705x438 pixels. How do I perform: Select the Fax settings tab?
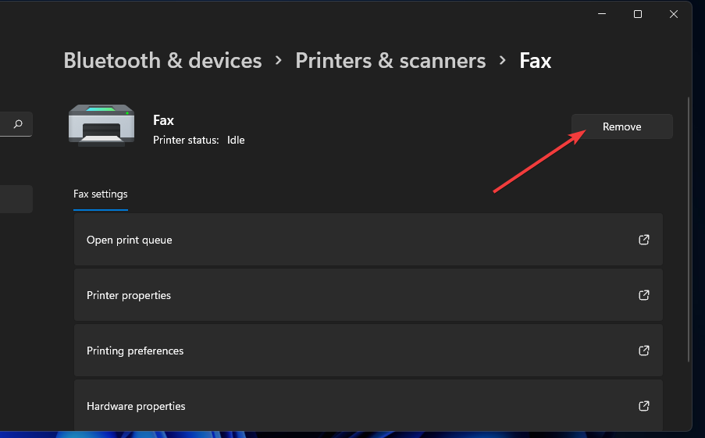tap(101, 194)
